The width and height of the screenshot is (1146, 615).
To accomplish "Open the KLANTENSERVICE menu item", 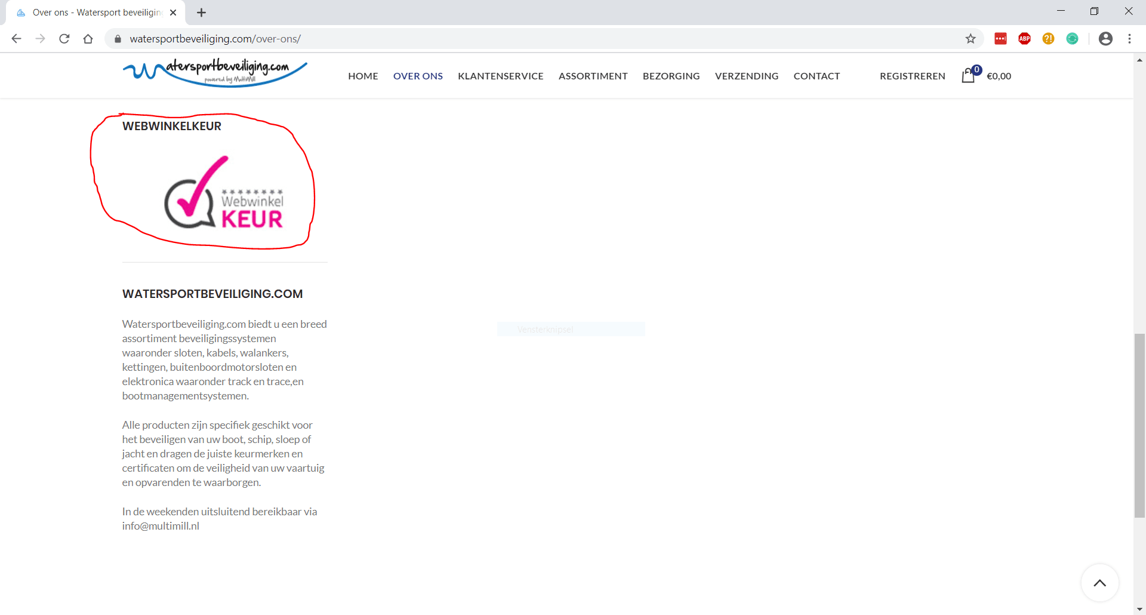I will pos(500,76).
